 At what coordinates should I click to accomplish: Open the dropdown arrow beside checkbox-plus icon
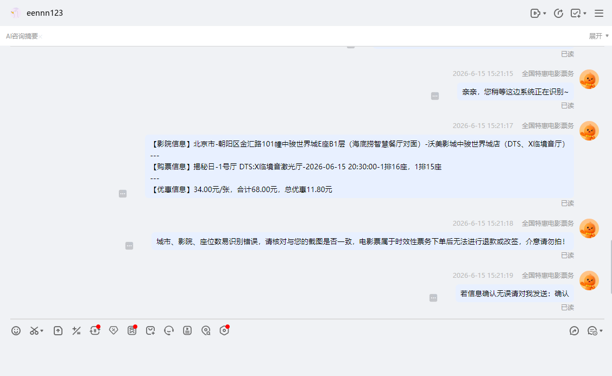(585, 13)
